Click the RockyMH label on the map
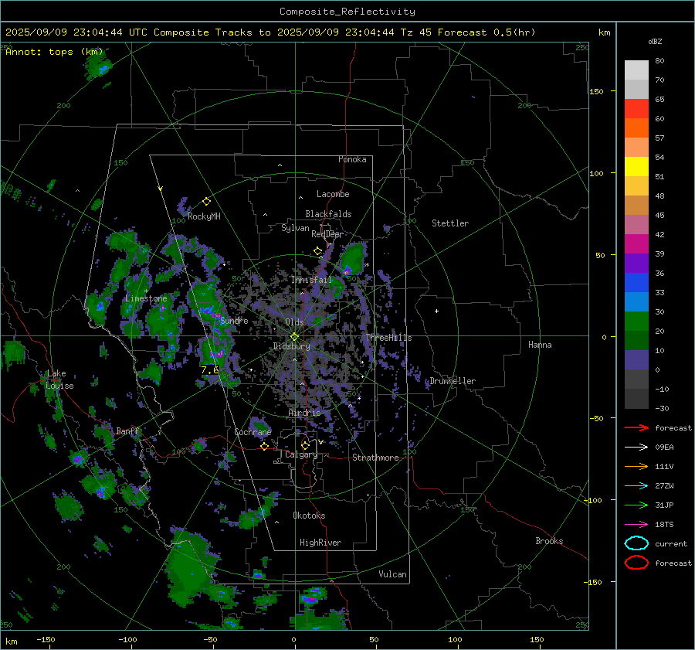695x650 pixels. [x=204, y=216]
